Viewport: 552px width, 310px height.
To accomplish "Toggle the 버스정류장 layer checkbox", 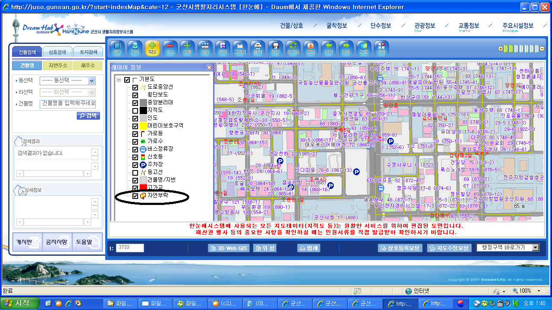I will click(135, 149).
